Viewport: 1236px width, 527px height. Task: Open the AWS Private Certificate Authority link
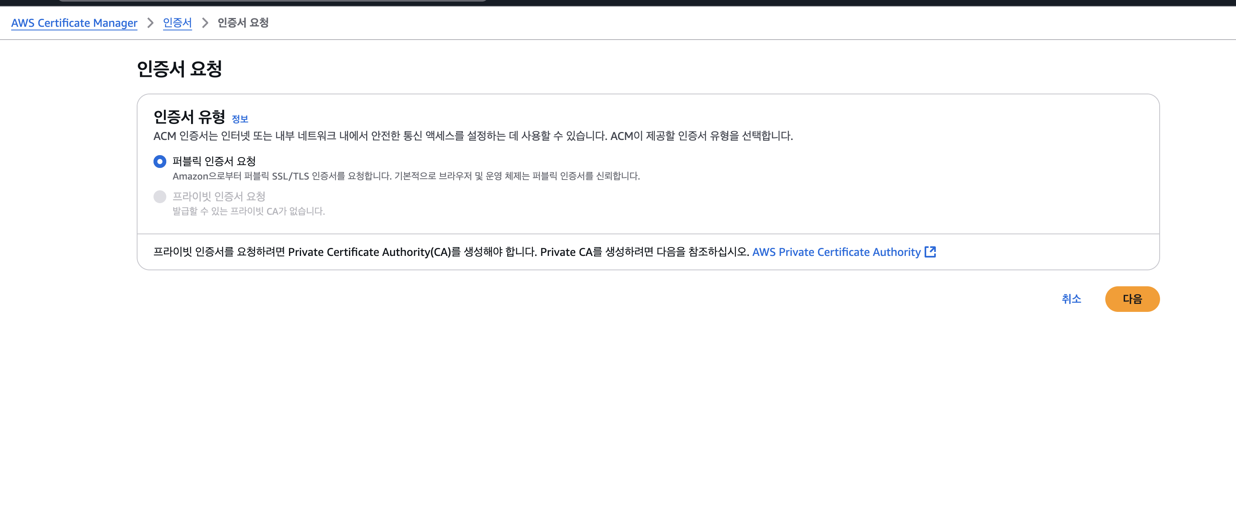tap(836, 252)
